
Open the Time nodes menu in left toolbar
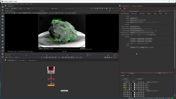pyautogui.click(x=2, y=13)
